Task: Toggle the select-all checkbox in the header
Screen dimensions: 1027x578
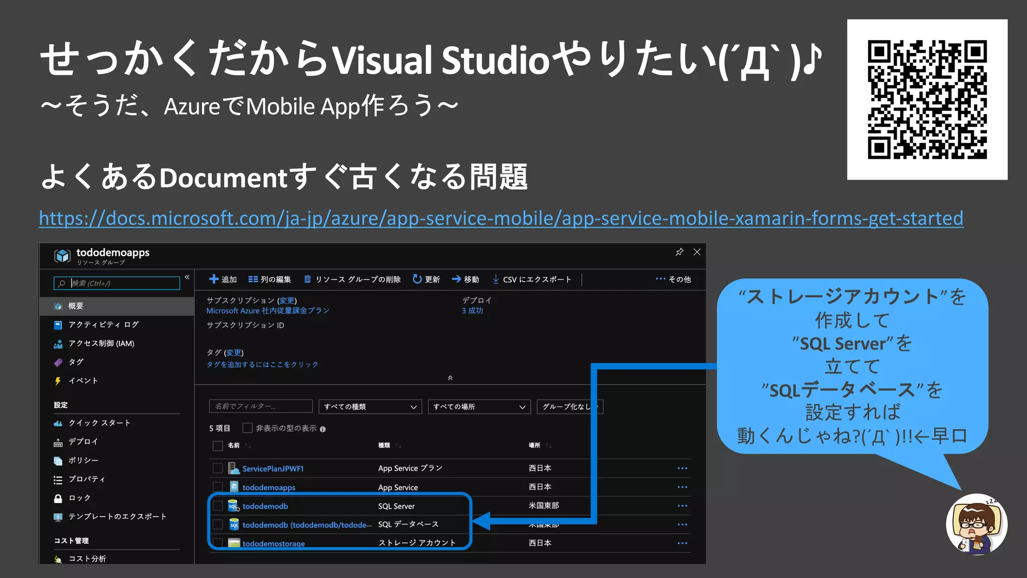Action: 218,446
